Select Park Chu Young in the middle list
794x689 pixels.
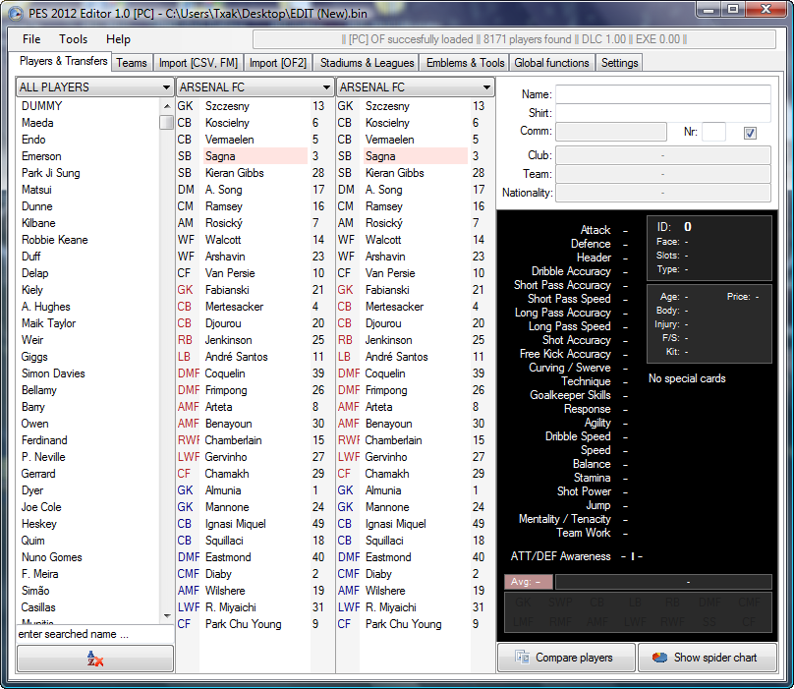(243, 624)
